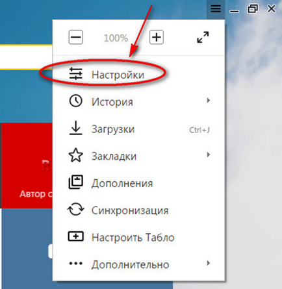Click the Настроить Табло plus-box icon

coord(75,236)
